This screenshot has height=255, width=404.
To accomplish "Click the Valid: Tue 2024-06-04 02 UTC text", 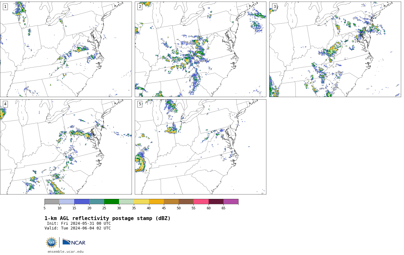I will [x=78, y=228].
